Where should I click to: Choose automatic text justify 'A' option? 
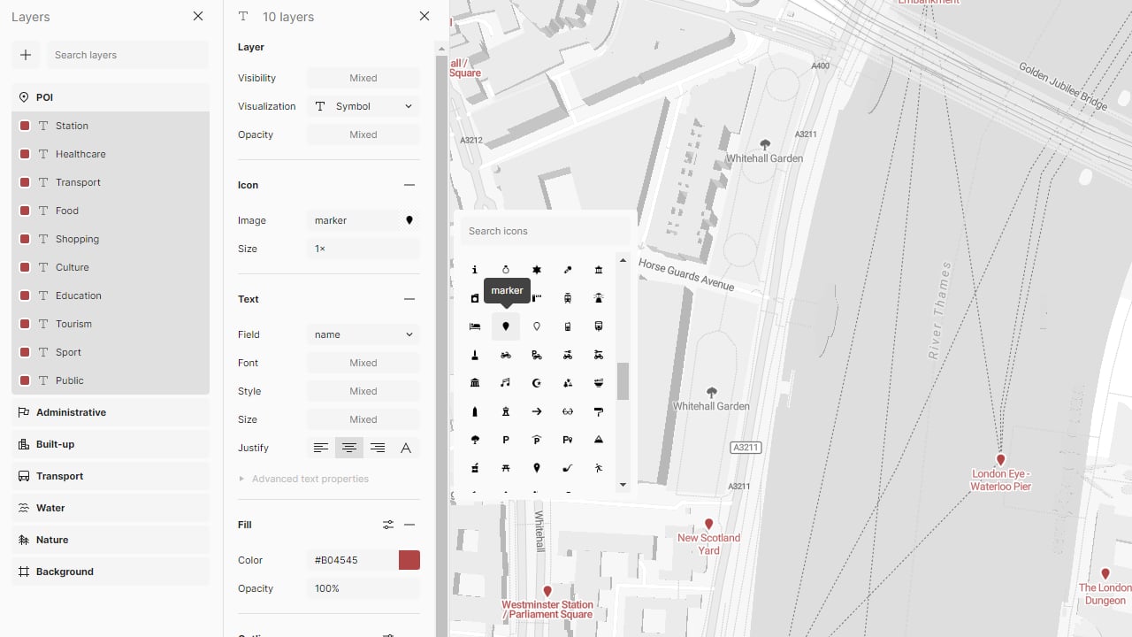[406, 448]
